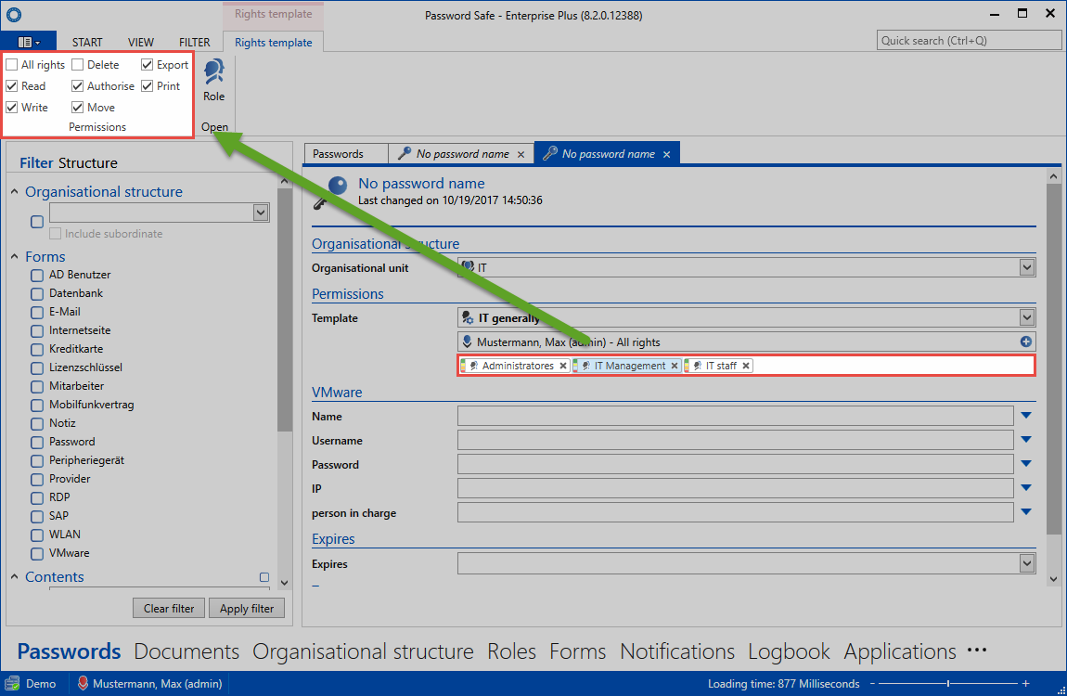
Task: Collapse the Organisational structure filter section
Action: click(x=14, y=192)
